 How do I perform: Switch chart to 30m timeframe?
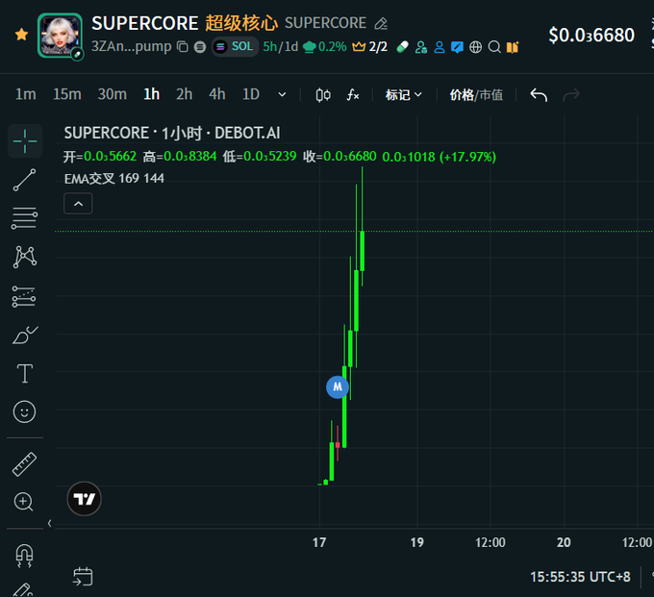[113, 94]
